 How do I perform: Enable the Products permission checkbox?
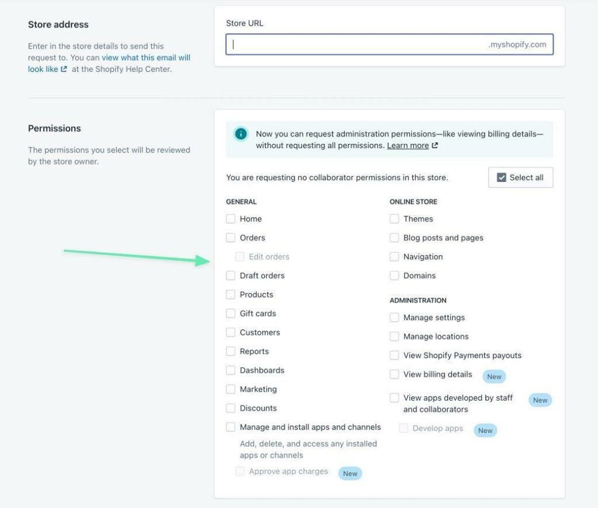click(231, 295)
